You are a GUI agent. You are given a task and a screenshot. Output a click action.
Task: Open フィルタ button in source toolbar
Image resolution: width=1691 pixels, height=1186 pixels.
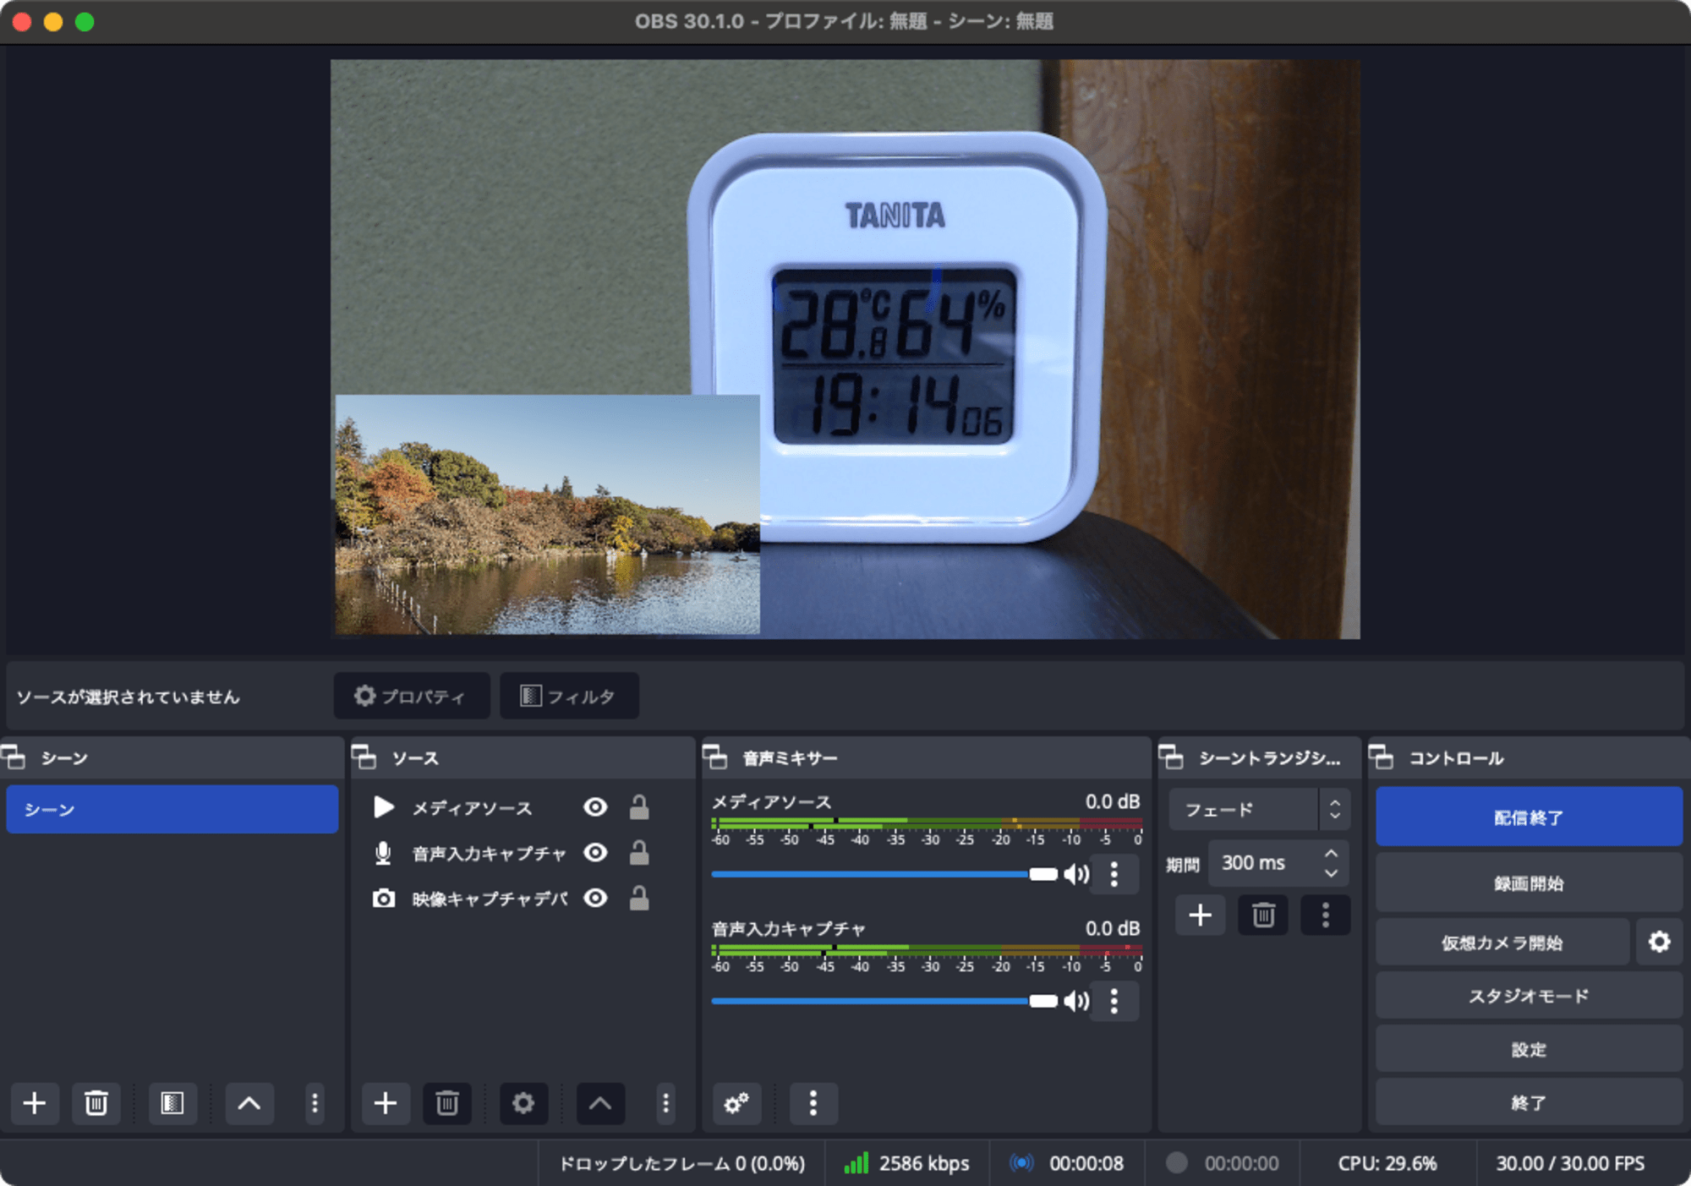tap(569, 696)
